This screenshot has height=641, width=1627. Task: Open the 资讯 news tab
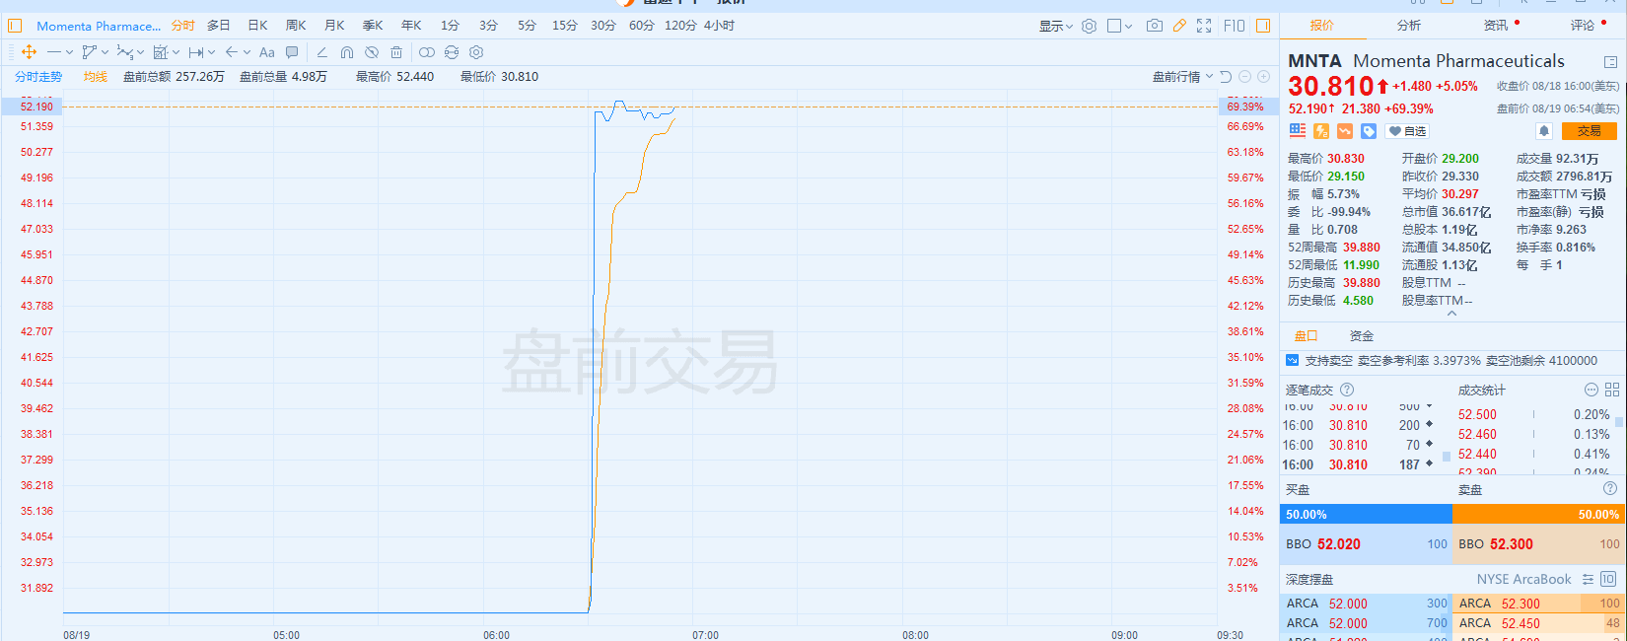pos(1496,26)
